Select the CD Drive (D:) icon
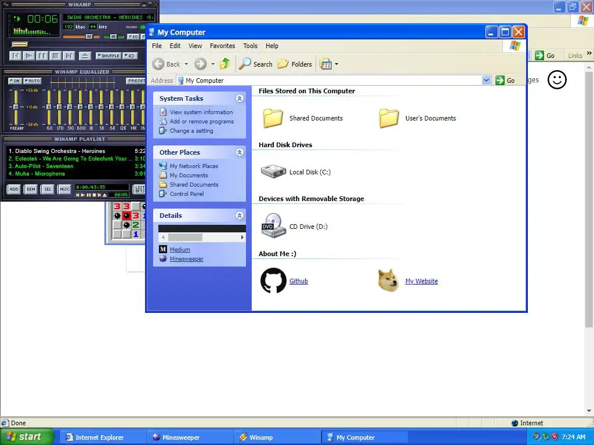 coord(273,225)
